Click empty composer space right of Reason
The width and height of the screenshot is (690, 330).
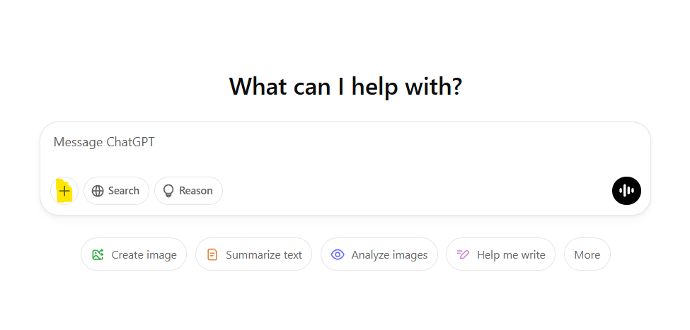(354, 191)
